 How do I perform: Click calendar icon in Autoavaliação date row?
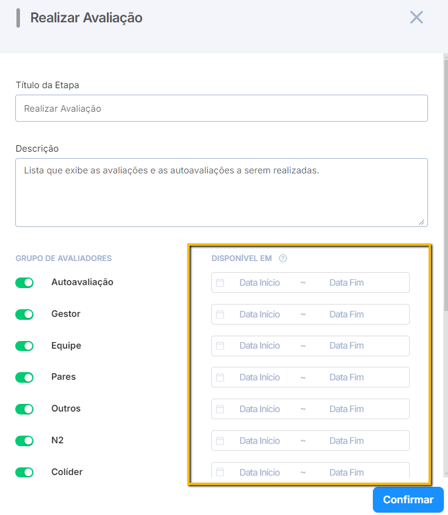tap(220, 283)
